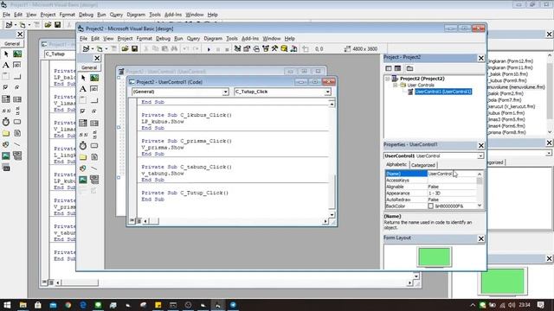The width and height of the screenshot is (554, 311).
Task: Open UserControl1 object dropdown in Properties panel
Action: (x=480, y=155)
